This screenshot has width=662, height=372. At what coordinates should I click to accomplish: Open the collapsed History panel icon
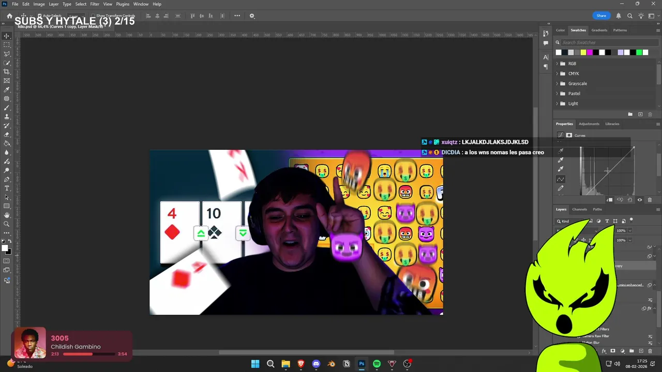pyautogui.click(x=546, y=34)
